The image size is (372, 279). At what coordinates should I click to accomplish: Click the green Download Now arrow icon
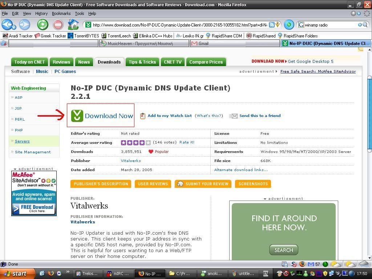click(77, 116)
